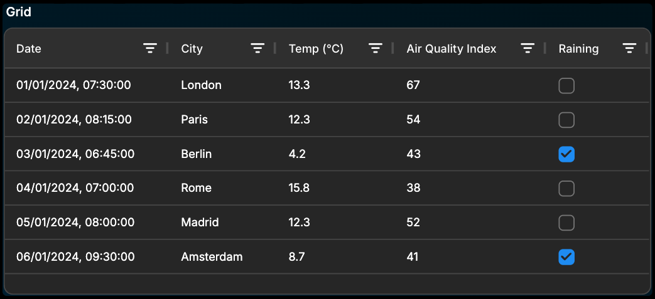Open the Raining column filter icon
The width and height of the screenshot is (655, 299).
coord(629,49)
